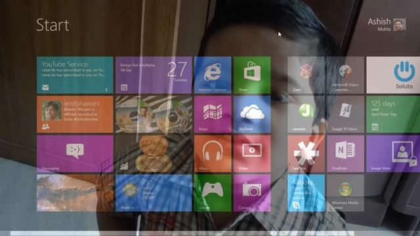Launch the Games Xbox controller tile
420x236 pixels.
pyautogui.click(x=213, y=193)
